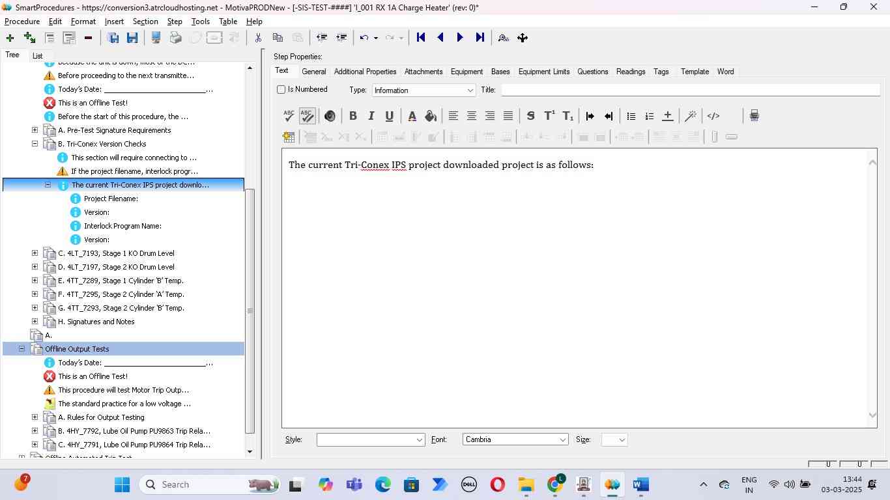Screen dimensions: 890x500
Task: Click the Subscript T icon
Action: point(567,116)
